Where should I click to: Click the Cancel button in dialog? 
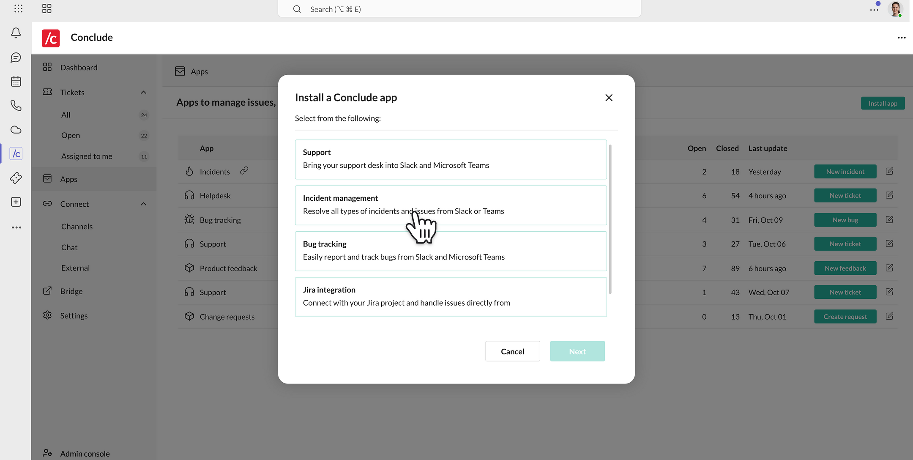pyautogui.click(x=512, y=351)
